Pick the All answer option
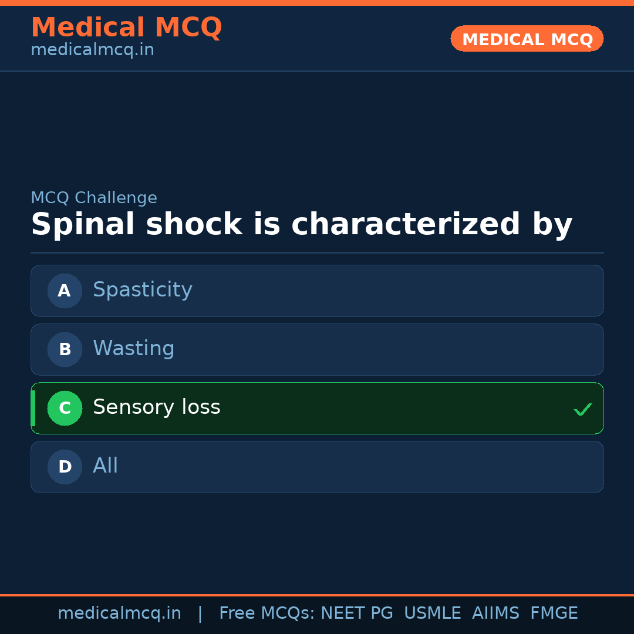634x634 pixels. tap(317, 467)
